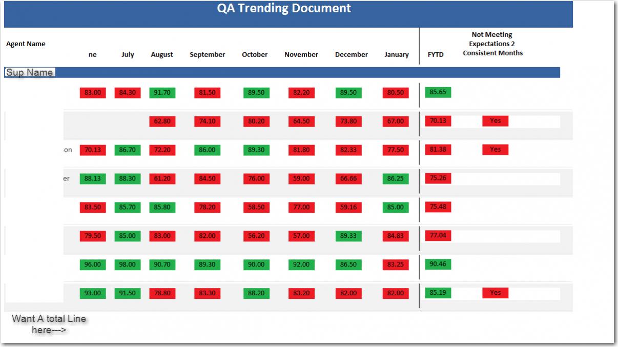This screenshot has height=347, width=618.
Task: Click the 58.50 cell
Action: pos(256,208)
